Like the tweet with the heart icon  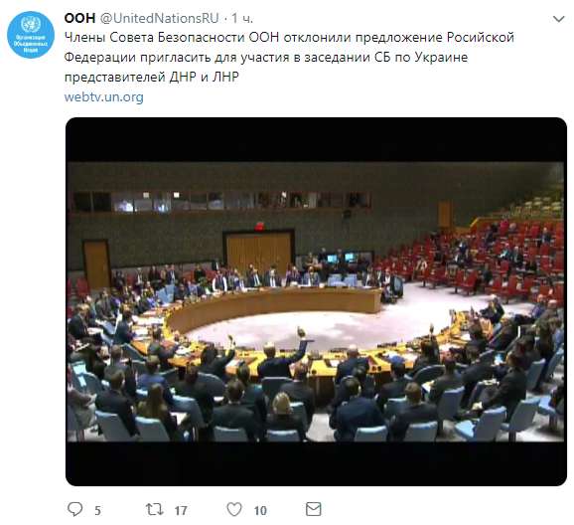[234, 509]
